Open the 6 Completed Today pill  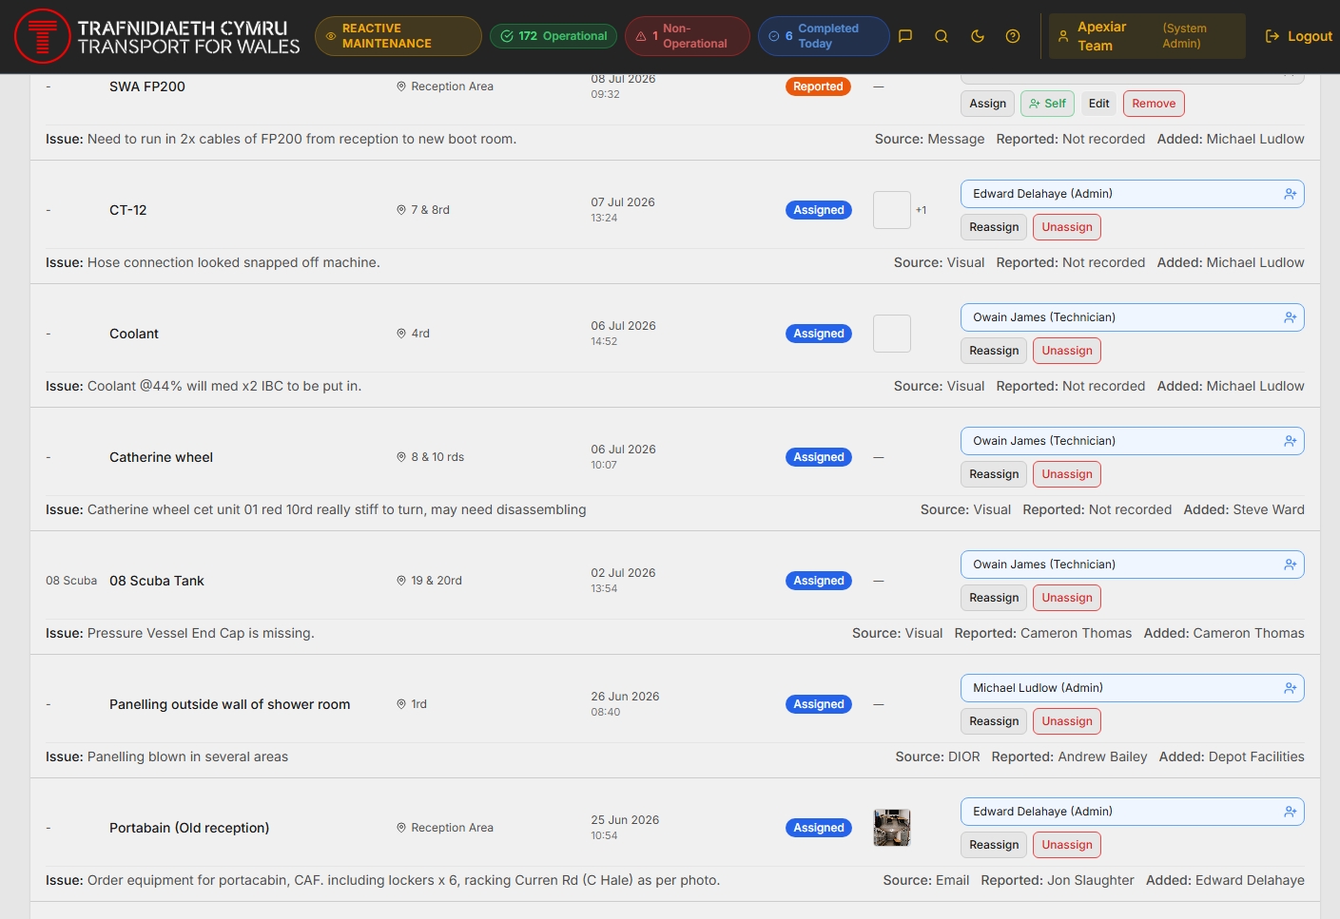pos(824,36)
